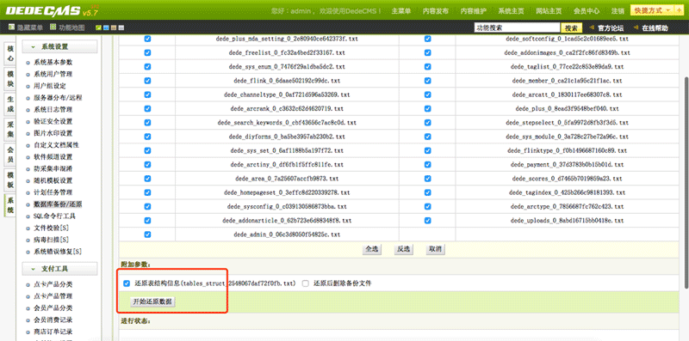Screen dimensions: 689x341
Task: Switch to the 模块 side tab
Action: pyautogui.click(x=10, y=80)
